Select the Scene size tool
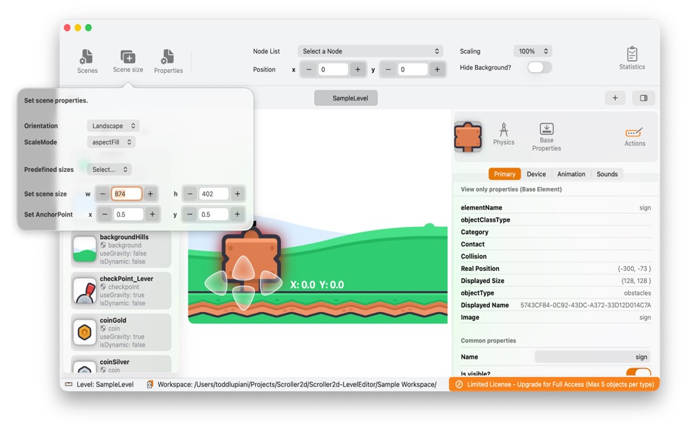The width and height of the screenshot is (686, 429). click(128, 61)
